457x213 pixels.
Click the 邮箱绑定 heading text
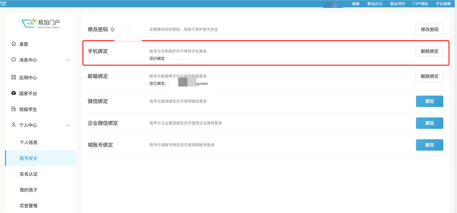98,76
